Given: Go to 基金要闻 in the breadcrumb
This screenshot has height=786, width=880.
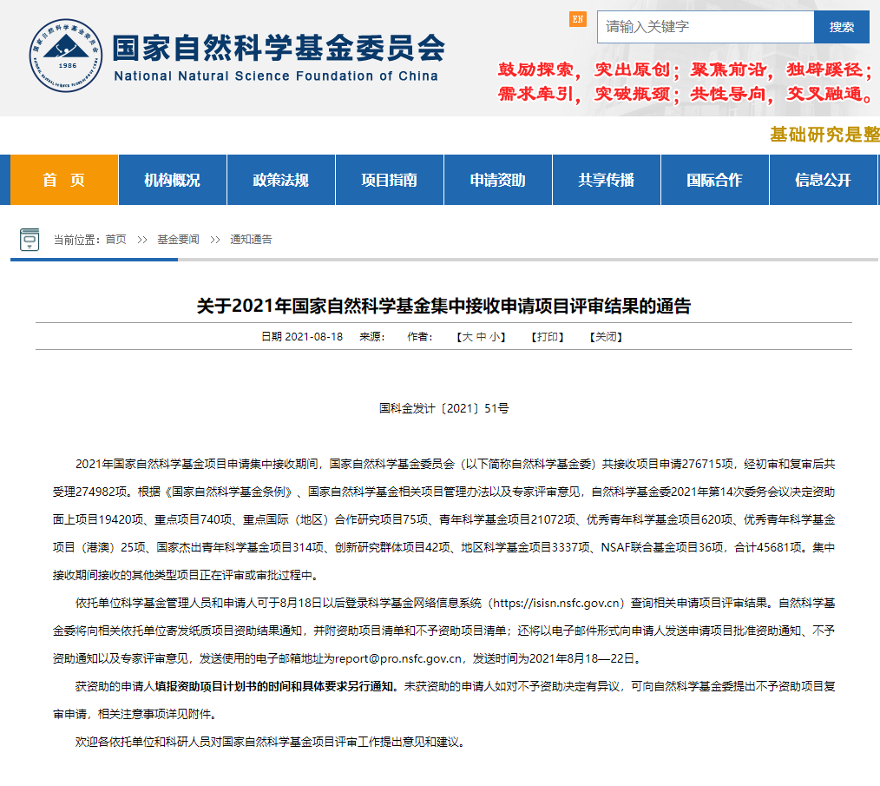Looking at the screenshot, I should point(178,240).
